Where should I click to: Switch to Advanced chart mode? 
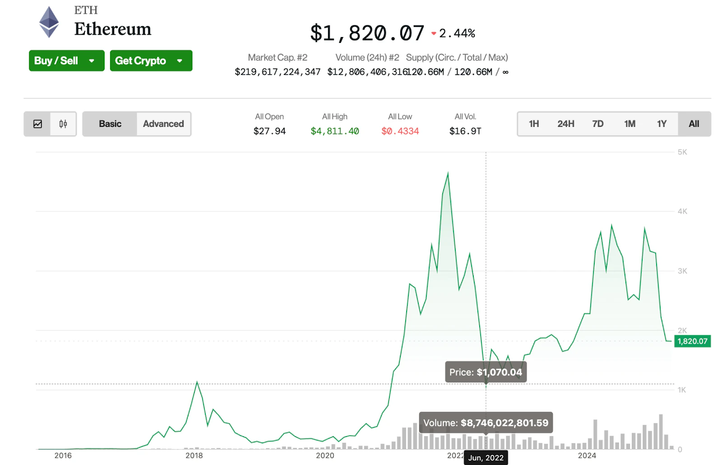pos(163,124)
